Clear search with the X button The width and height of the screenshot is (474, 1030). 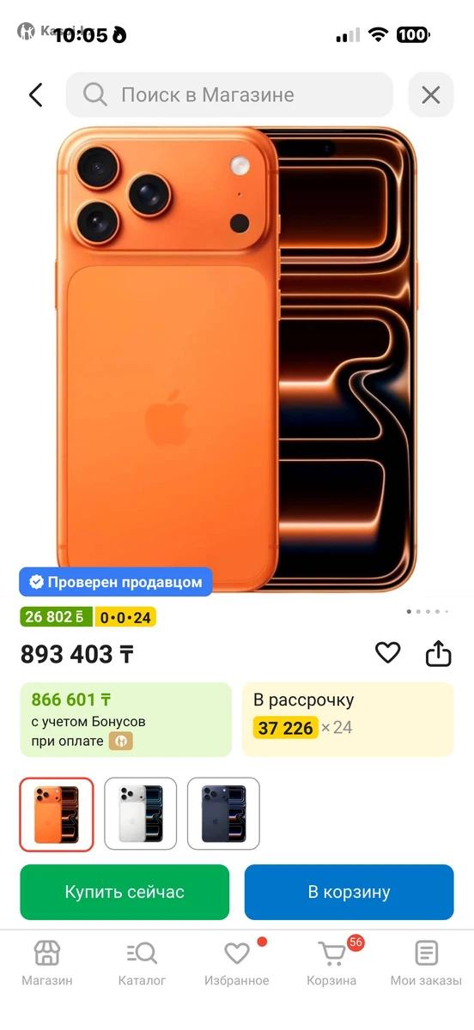[x=430, y=94]
